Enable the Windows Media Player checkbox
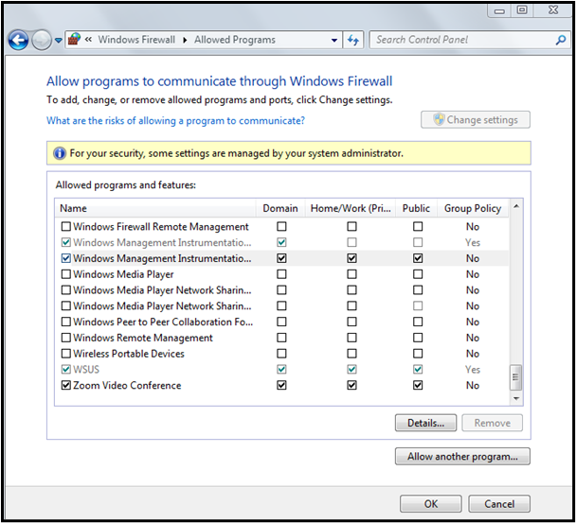This screenshot has height=523, width=576. [x=66, y=274]
